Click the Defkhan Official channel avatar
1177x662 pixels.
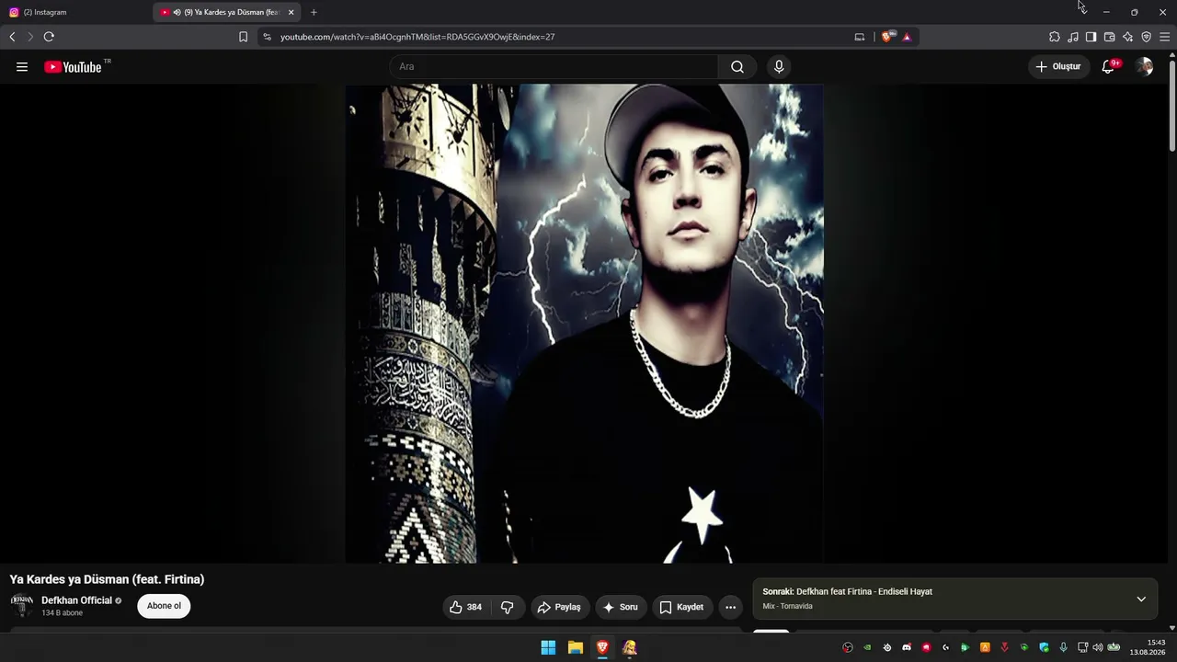coord(22,606)
